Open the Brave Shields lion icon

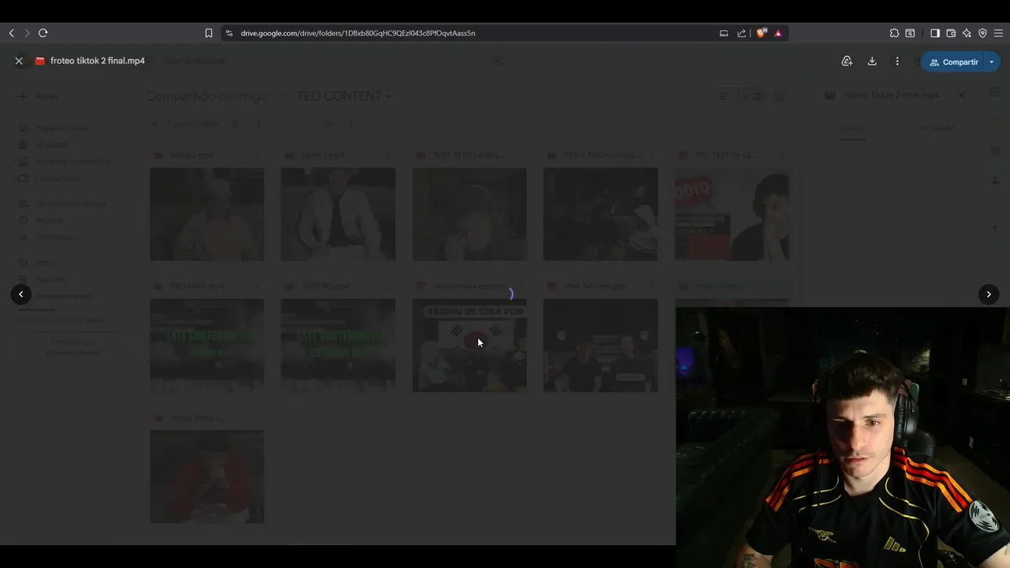(761, 33)
